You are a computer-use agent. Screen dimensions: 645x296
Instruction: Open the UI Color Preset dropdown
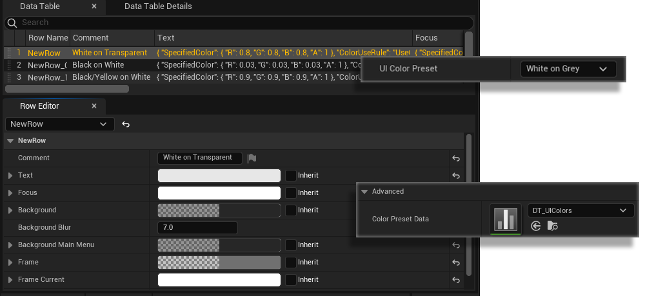[x=568, y=69]
